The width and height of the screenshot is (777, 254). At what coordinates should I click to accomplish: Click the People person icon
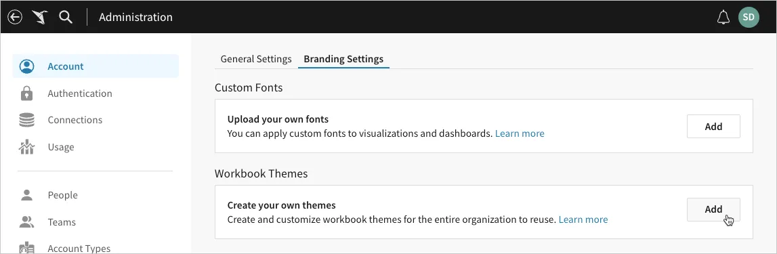click(x=26, y=195)
